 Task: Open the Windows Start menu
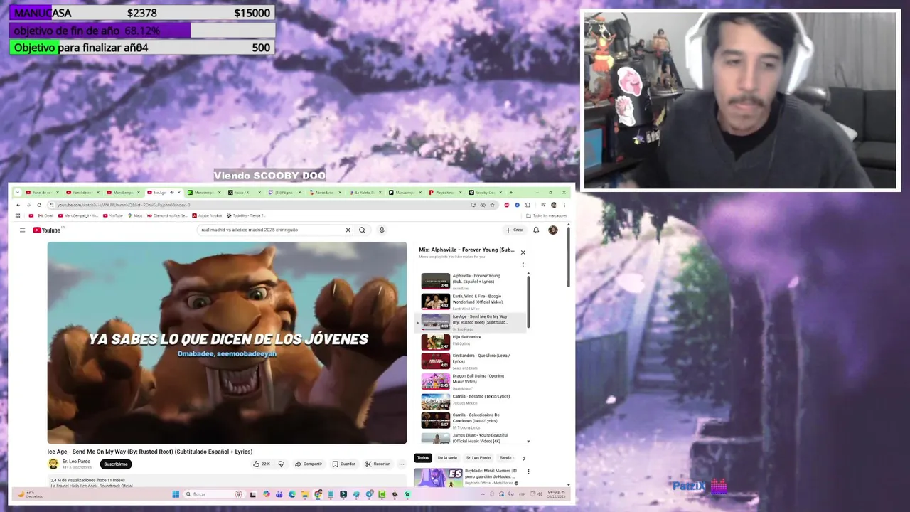tap(176, 494)
